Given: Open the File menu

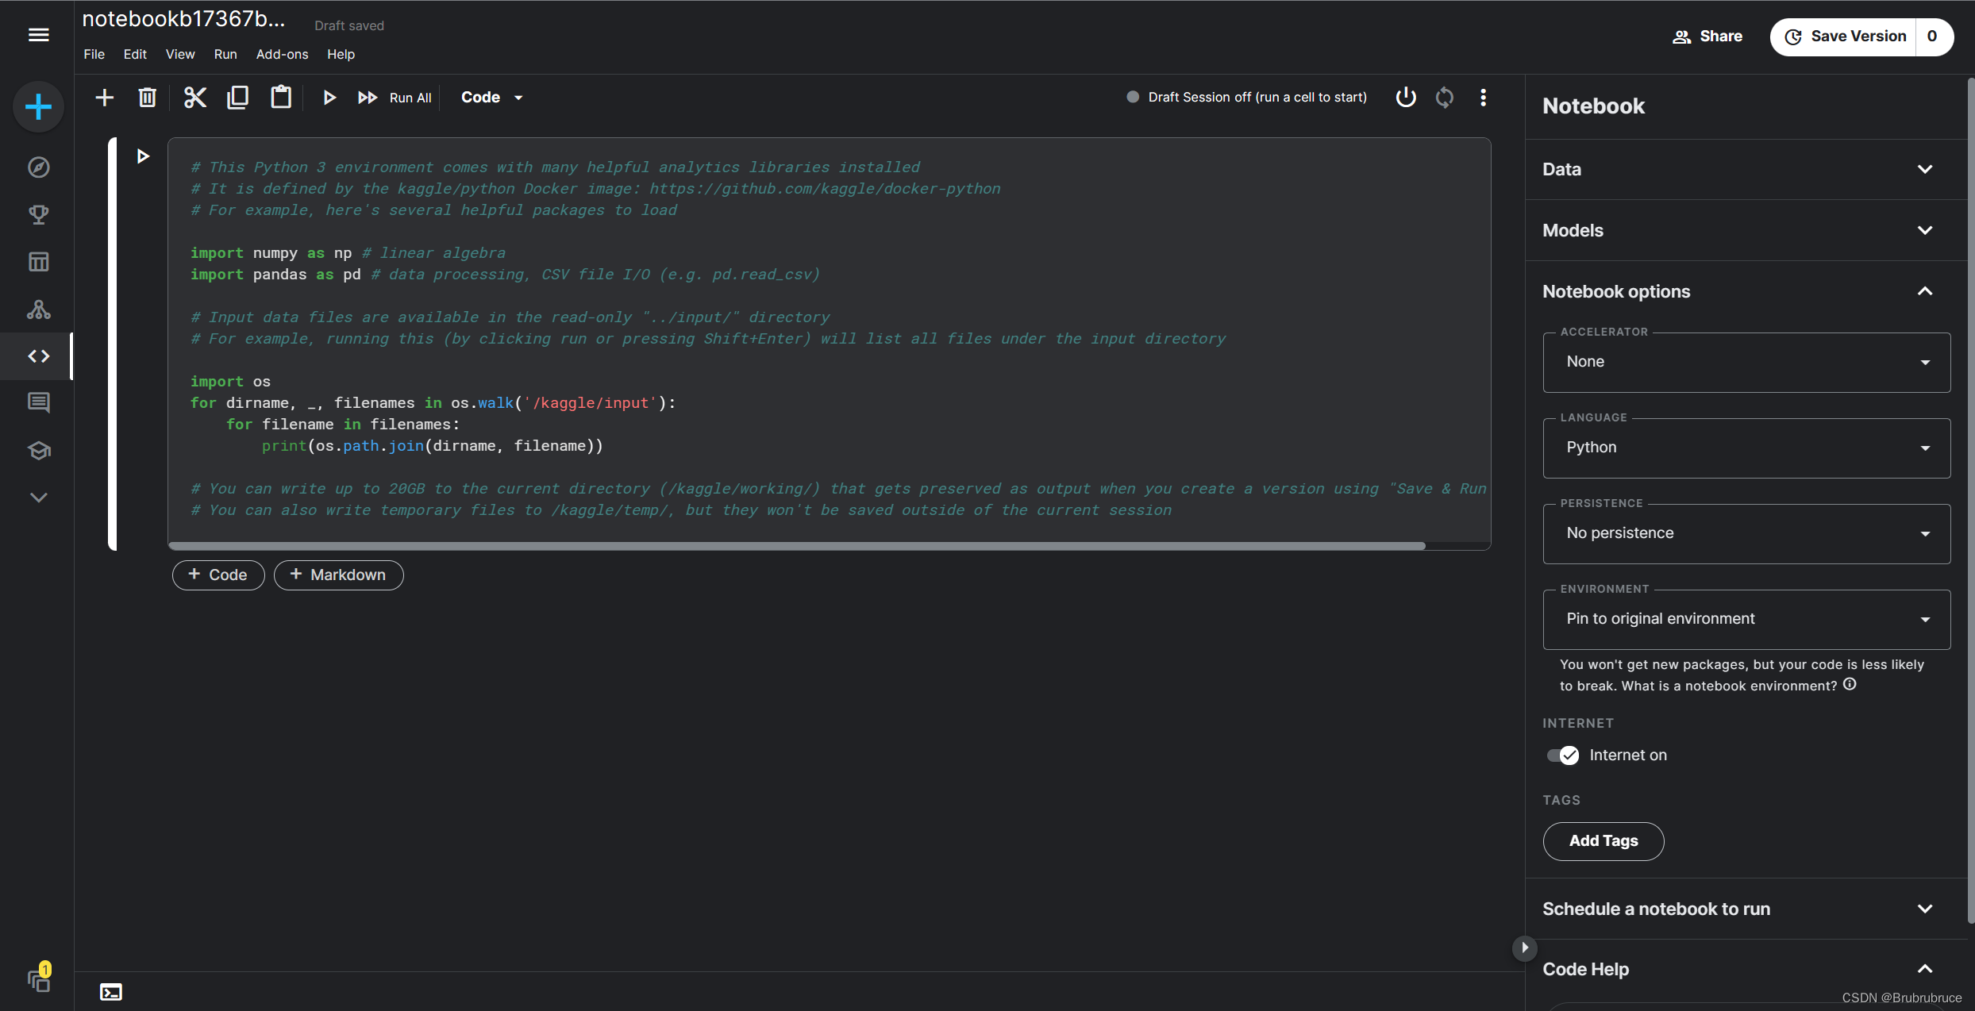Looking at the screenshot, I should [x=94, y=54].
